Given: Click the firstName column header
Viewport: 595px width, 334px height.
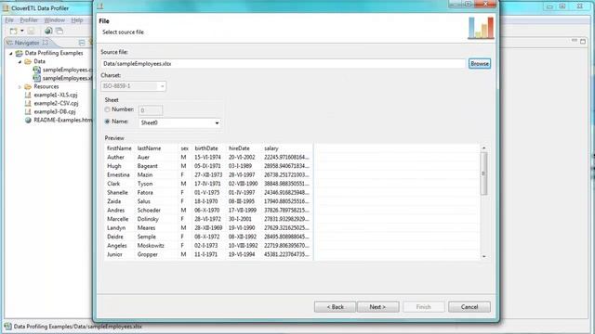Looking at the screenshot, I should (119, 148).
